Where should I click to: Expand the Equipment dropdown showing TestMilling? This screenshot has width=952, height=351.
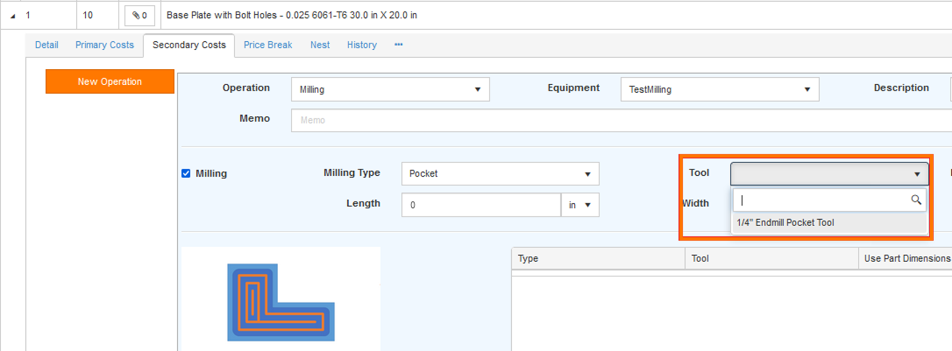719,90
